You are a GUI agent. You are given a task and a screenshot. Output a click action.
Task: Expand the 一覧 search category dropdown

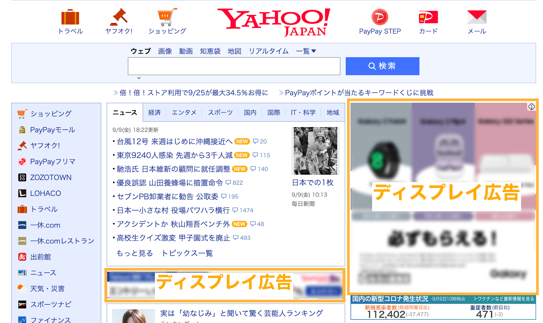click(x=306, y=51)
